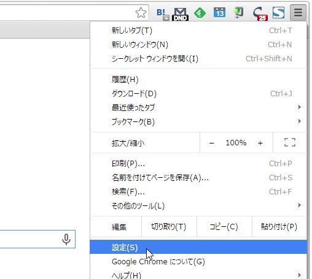Screen dimensions: 312x279
Task: Open 履歴(H) history entry
Action: click(198, 80)
